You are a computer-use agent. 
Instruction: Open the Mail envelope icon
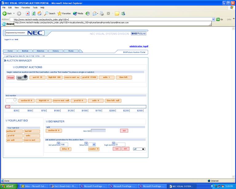[94, 14]
